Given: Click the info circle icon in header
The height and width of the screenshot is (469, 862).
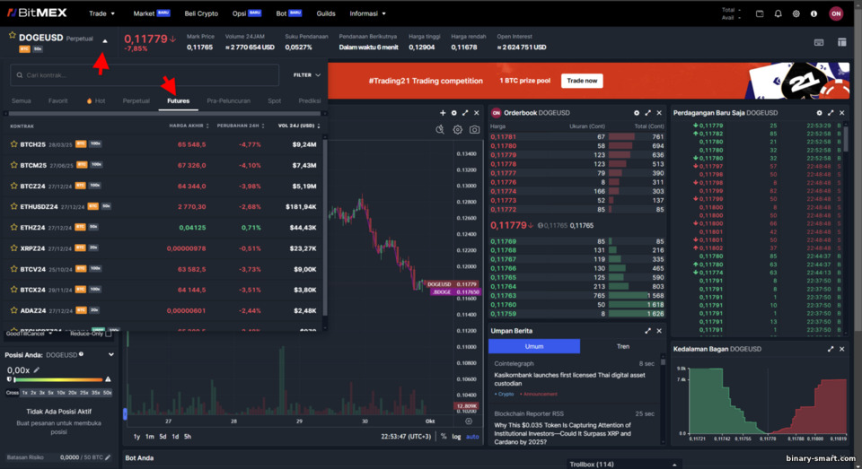Looking at the screenshot, I should [x=814, y=13].
